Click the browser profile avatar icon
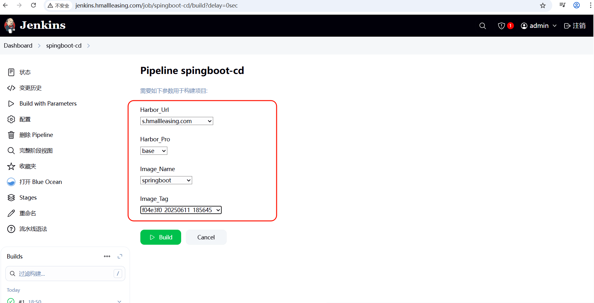Screen dimensions: 594x303 tap(576, 5)
